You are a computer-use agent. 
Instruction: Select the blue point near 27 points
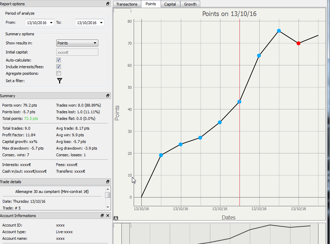tap(200, 138)
